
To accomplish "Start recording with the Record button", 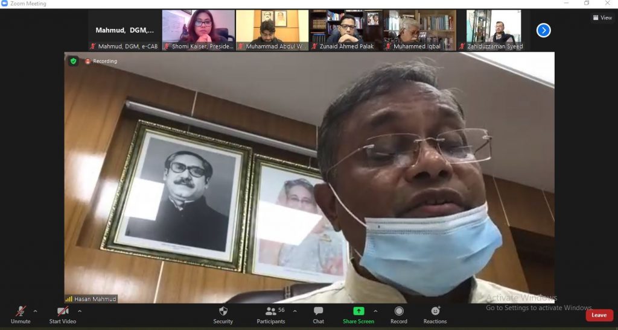I will tap(398, 311).
